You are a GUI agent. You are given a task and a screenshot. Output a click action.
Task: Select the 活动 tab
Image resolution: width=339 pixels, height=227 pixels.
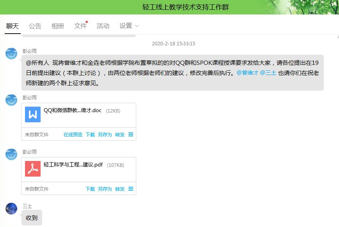103,26
